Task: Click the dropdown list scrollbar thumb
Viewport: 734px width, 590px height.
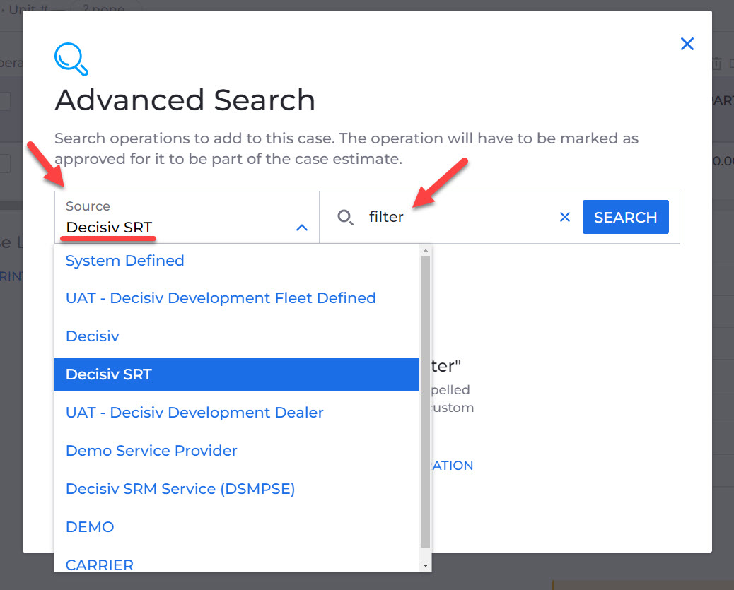Action: point(425,401)
